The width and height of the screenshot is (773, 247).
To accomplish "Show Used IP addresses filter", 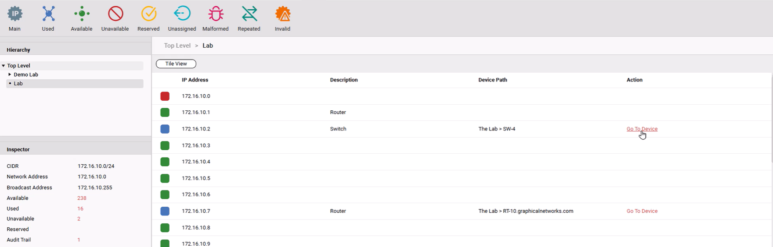I will point(48,14).
